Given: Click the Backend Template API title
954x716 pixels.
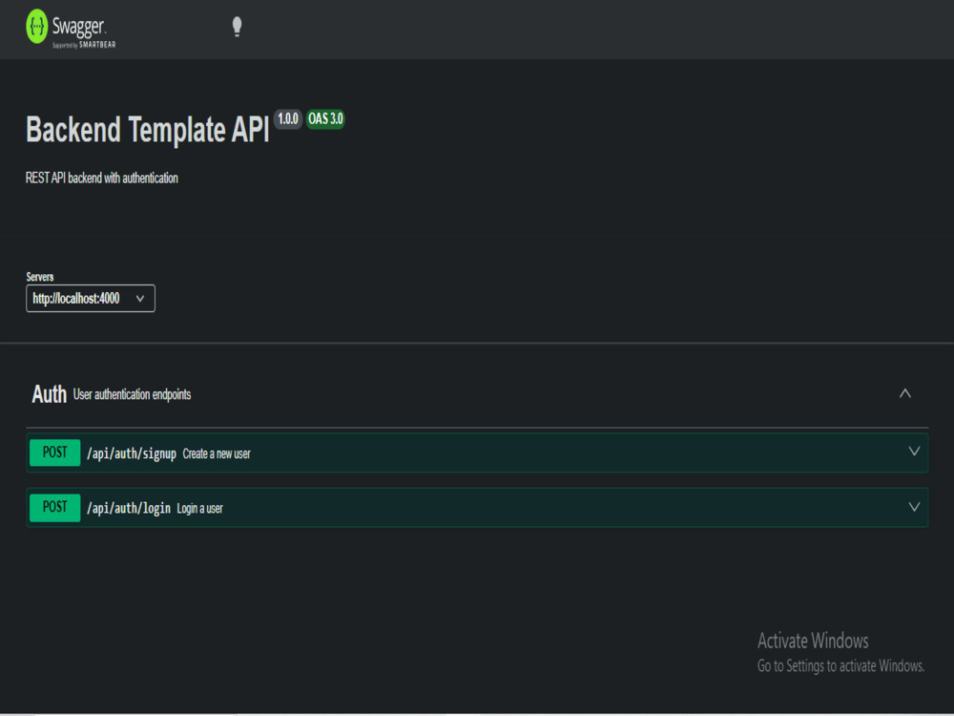Looking at the screenshot, I should pyautogui.click(x=147, y=130).
